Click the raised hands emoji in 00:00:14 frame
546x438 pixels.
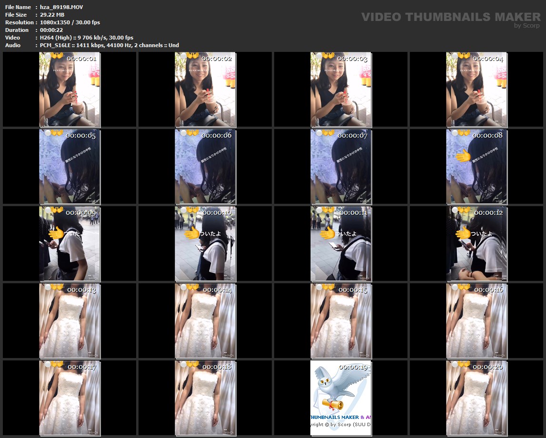192,287
